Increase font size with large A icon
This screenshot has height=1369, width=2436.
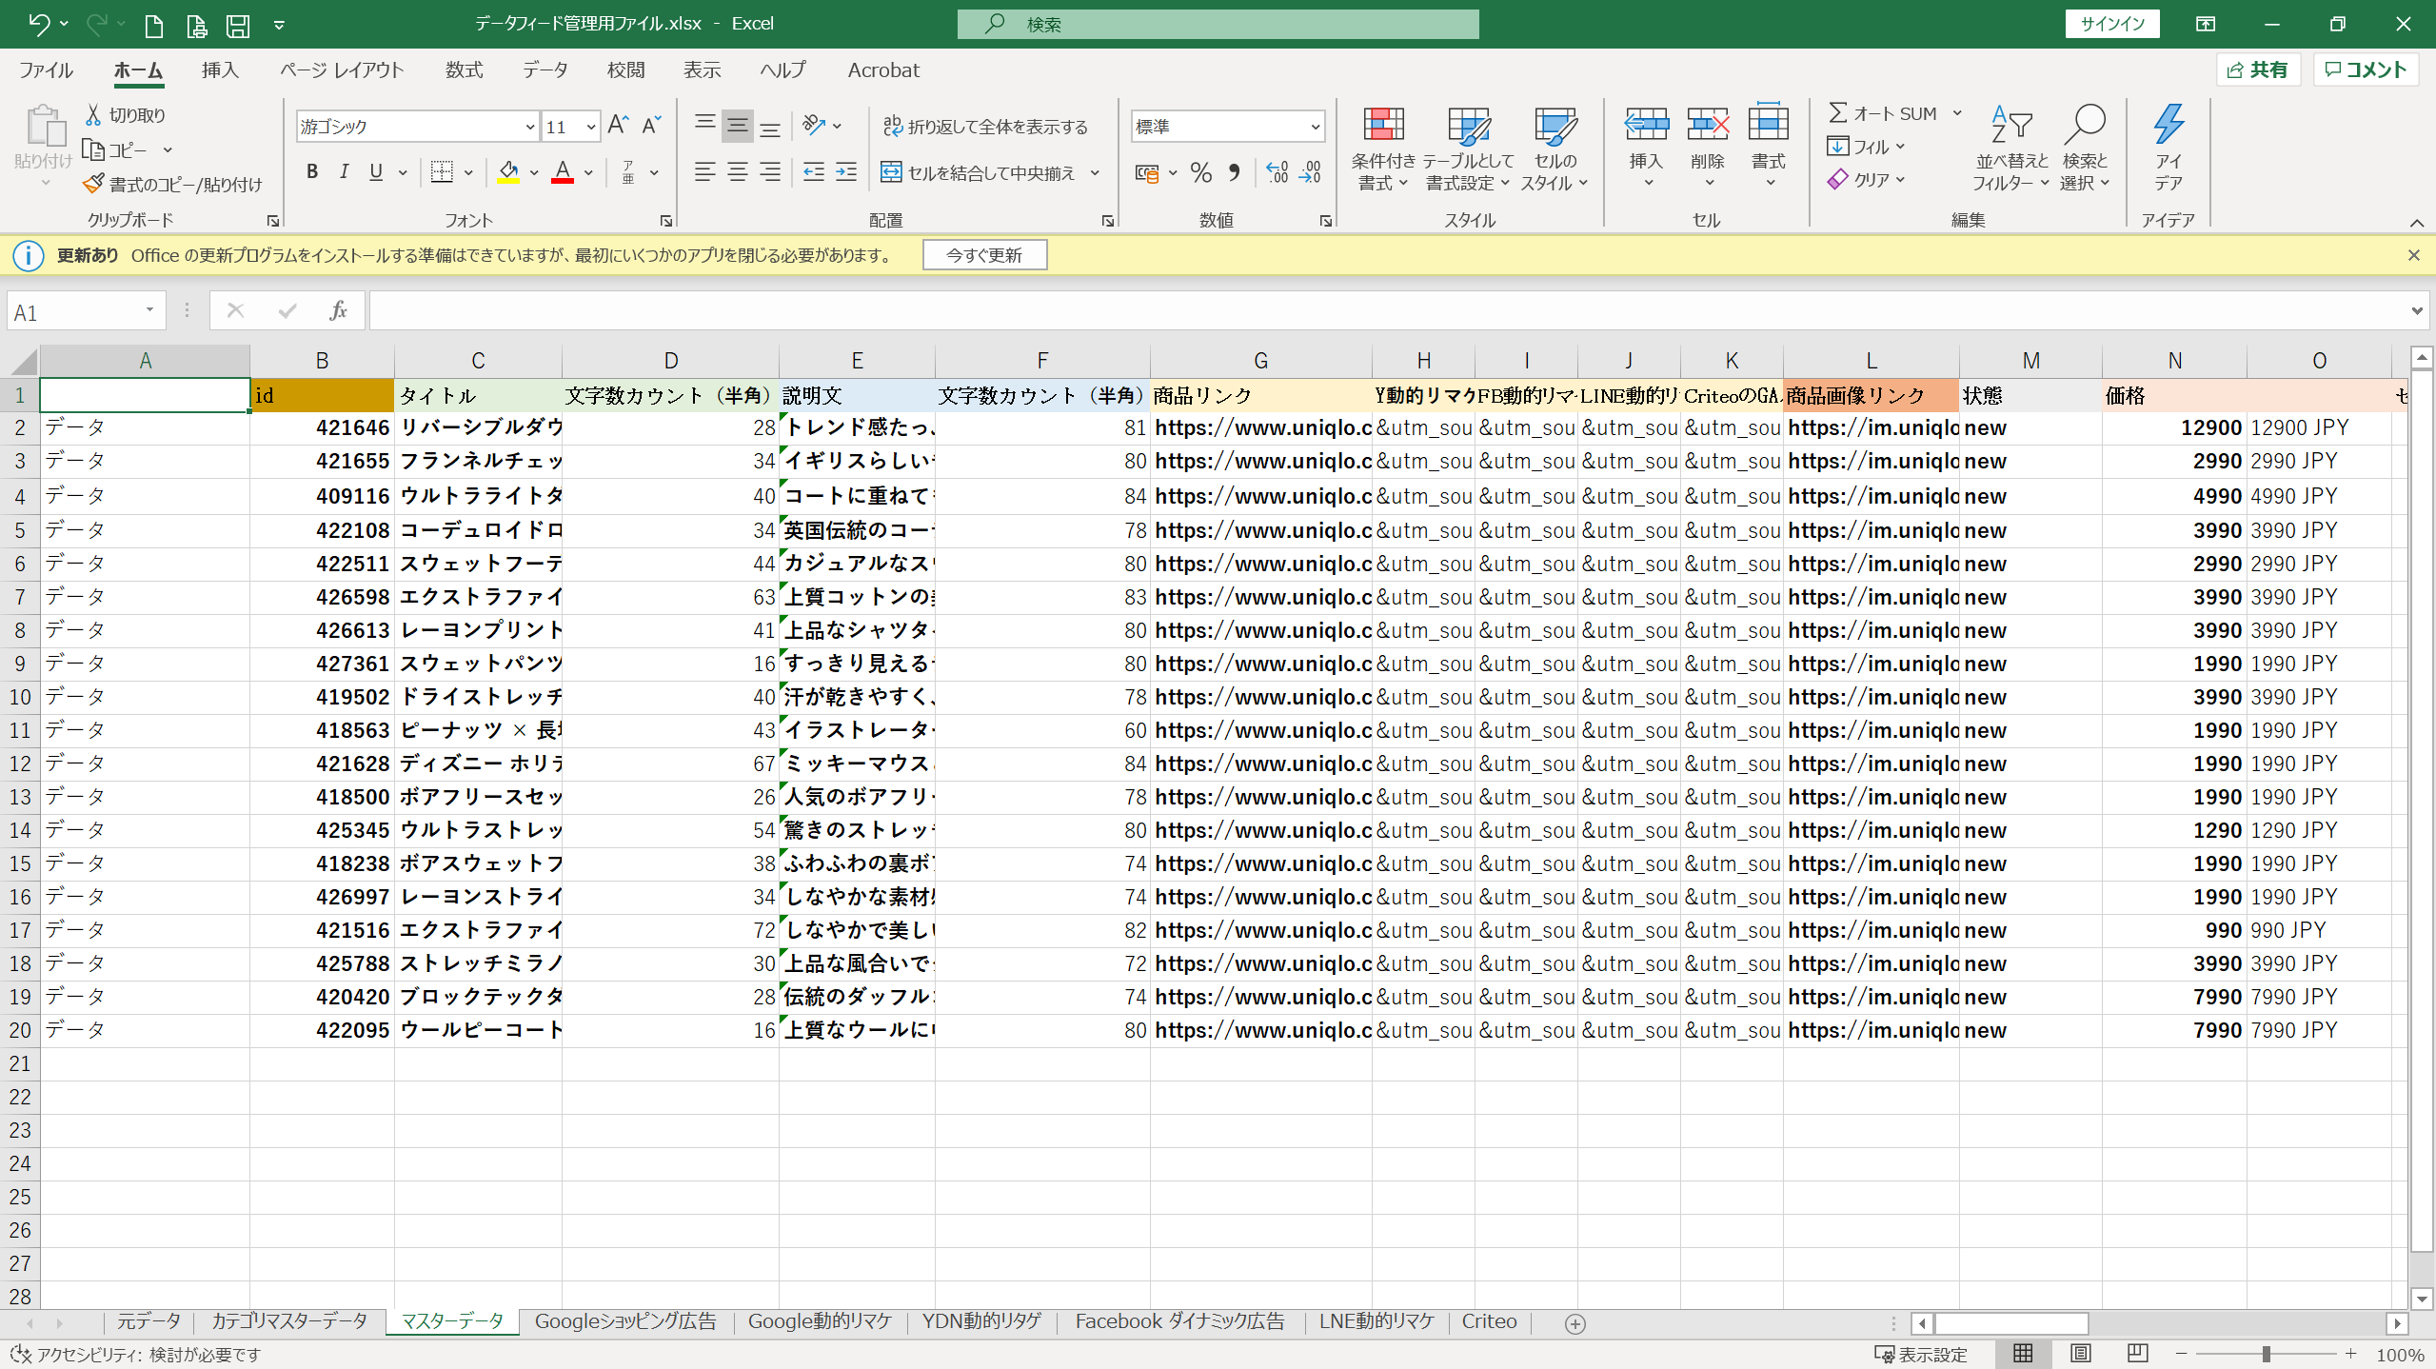pos(618,126)
